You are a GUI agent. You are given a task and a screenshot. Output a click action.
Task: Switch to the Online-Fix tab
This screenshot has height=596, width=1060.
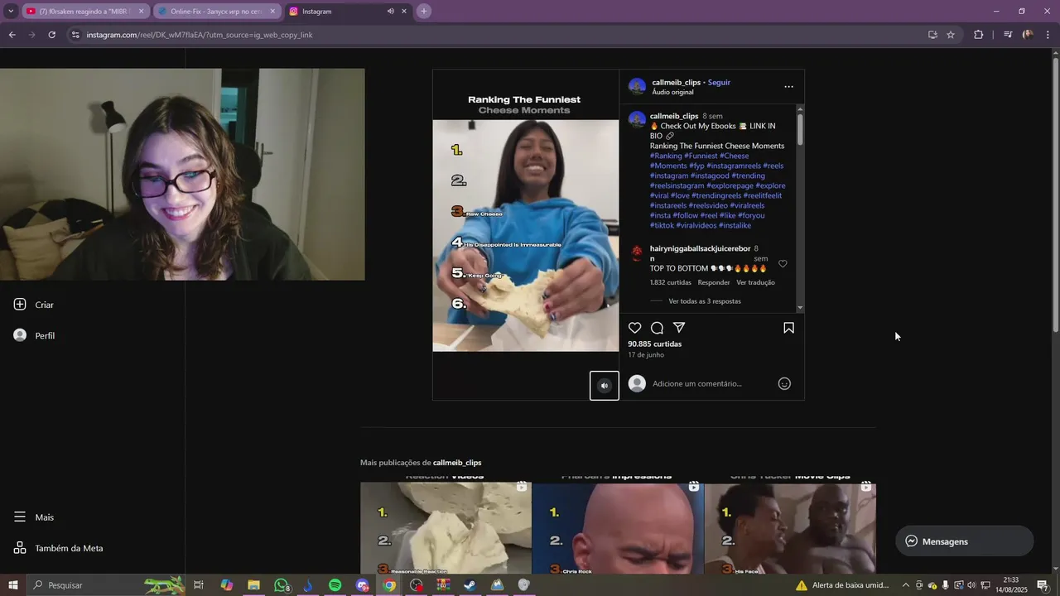pyautogui.click(x=215, y=12)
